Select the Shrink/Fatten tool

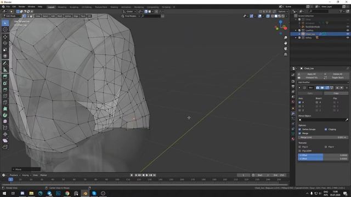click(5, 134)
